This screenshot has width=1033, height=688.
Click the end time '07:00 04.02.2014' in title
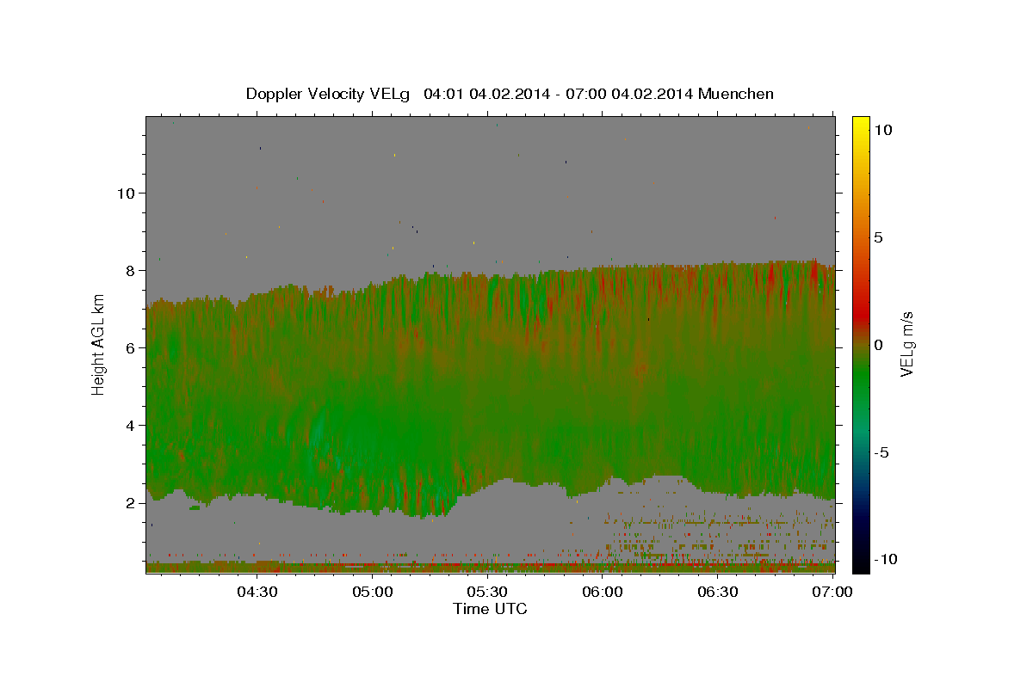point(631,94)
